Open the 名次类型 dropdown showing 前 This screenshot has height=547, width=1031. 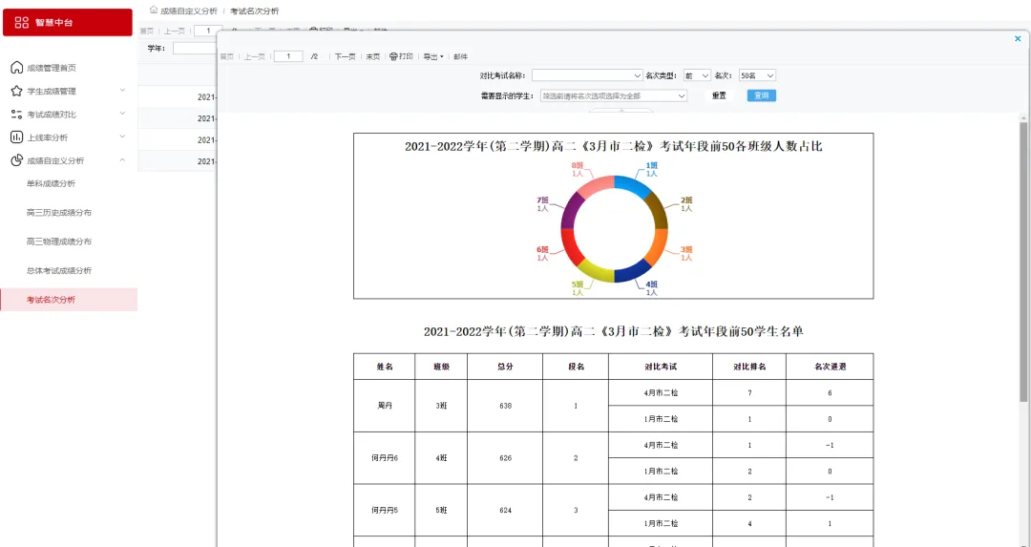point(697,75)
